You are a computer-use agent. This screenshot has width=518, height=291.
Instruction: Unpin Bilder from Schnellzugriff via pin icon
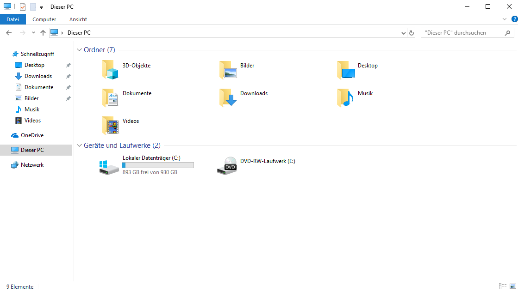pyautogui.click(x=69, y=98)
